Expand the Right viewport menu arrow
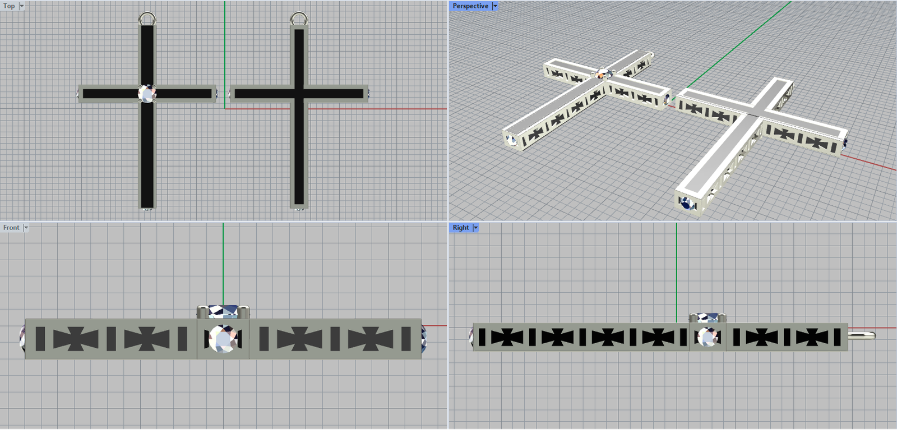The width and height of the screenshot is (897, 433). [x=475, y=228]
